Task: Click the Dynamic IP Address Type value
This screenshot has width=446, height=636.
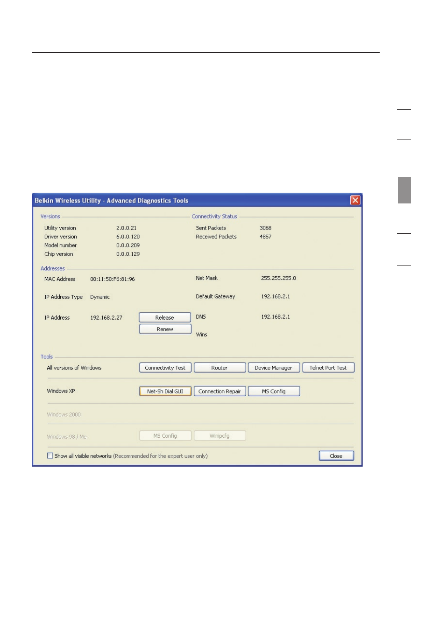Action: (100, 297)
